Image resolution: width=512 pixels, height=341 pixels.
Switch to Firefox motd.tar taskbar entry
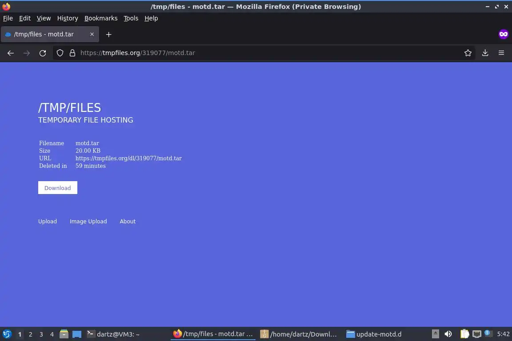[213, 334]
